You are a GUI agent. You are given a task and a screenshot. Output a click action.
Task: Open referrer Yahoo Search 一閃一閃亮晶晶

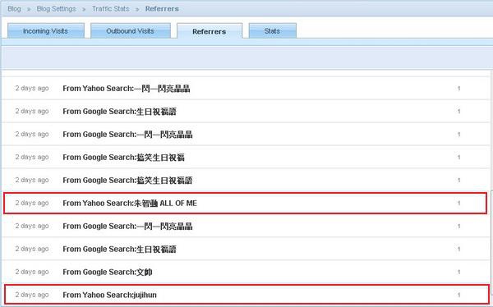(126, 89)
